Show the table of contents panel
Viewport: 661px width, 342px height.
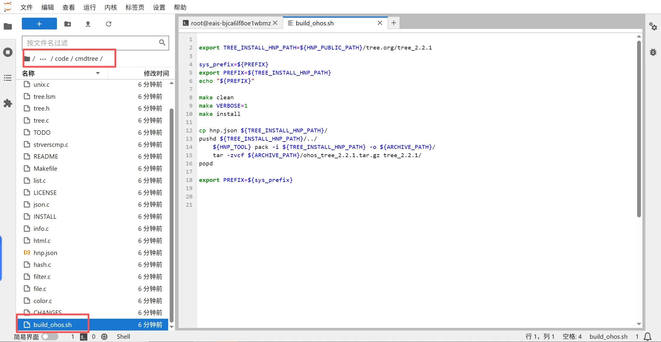[x=8, y=78]
